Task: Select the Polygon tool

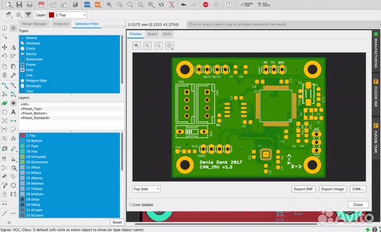Action: tap(4, 112)
